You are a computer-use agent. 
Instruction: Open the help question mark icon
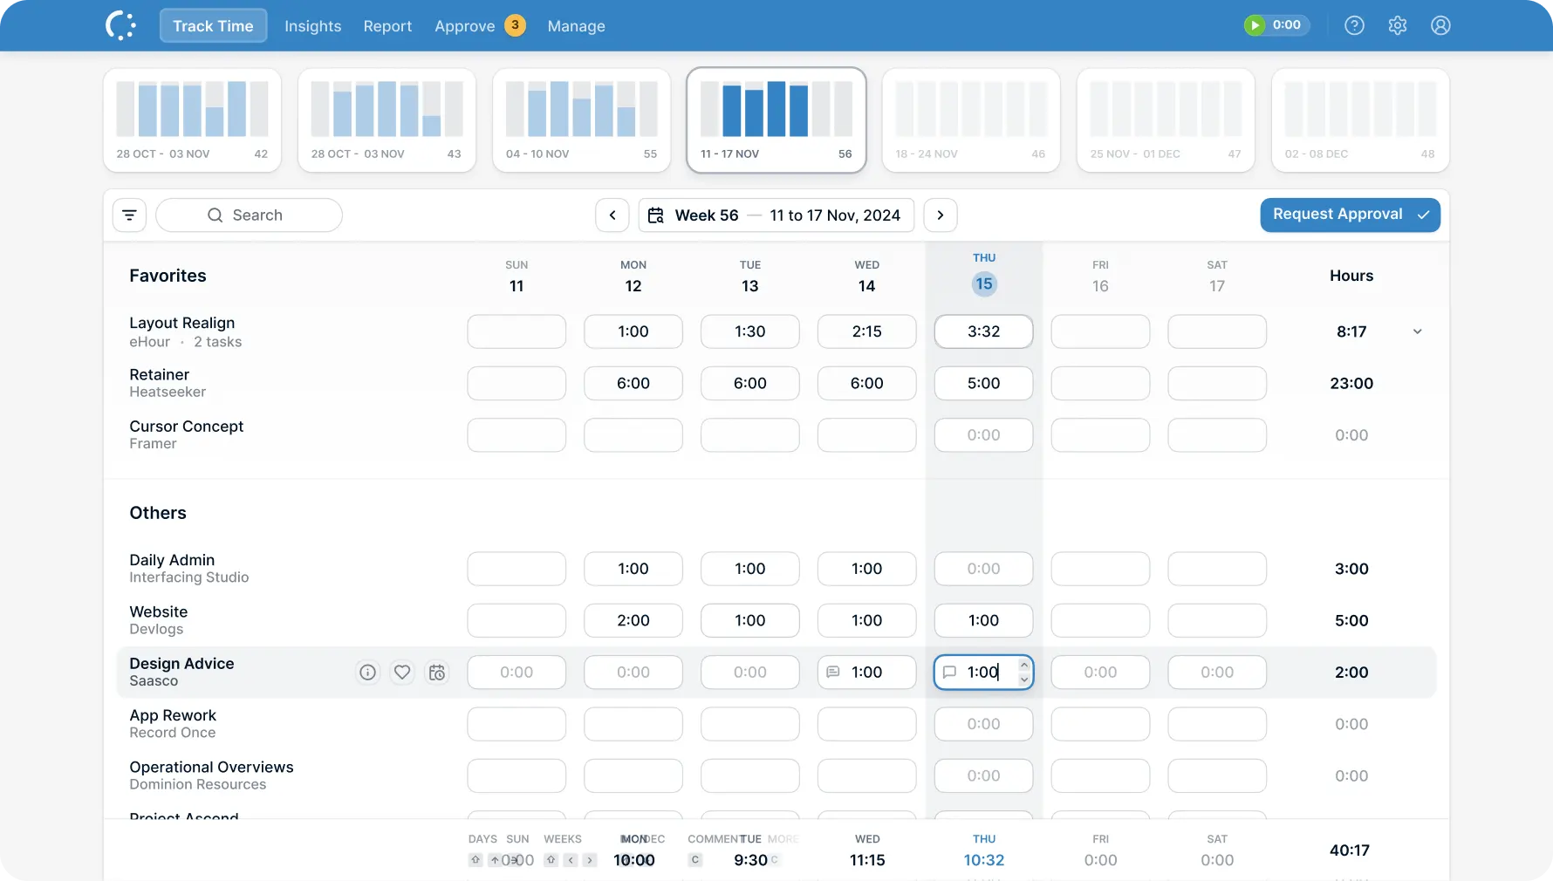click(x=1353, y=25)
